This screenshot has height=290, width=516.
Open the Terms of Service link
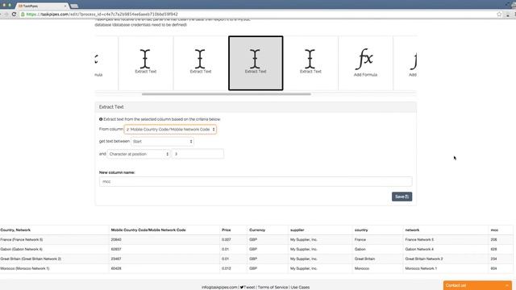pyautogui.click(x=273, y=287)
